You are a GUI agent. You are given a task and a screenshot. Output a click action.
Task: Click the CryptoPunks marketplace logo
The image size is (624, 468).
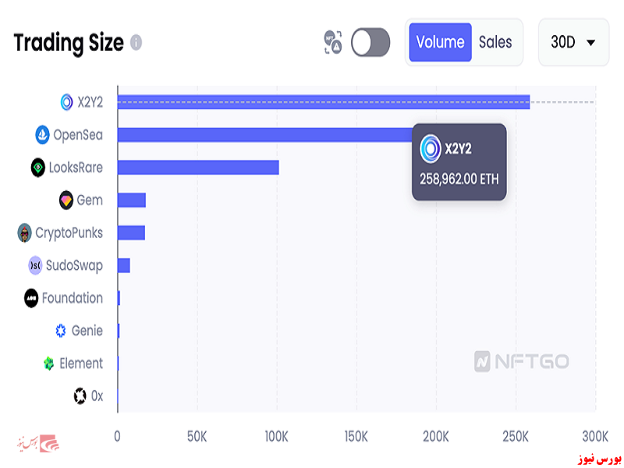24,232
